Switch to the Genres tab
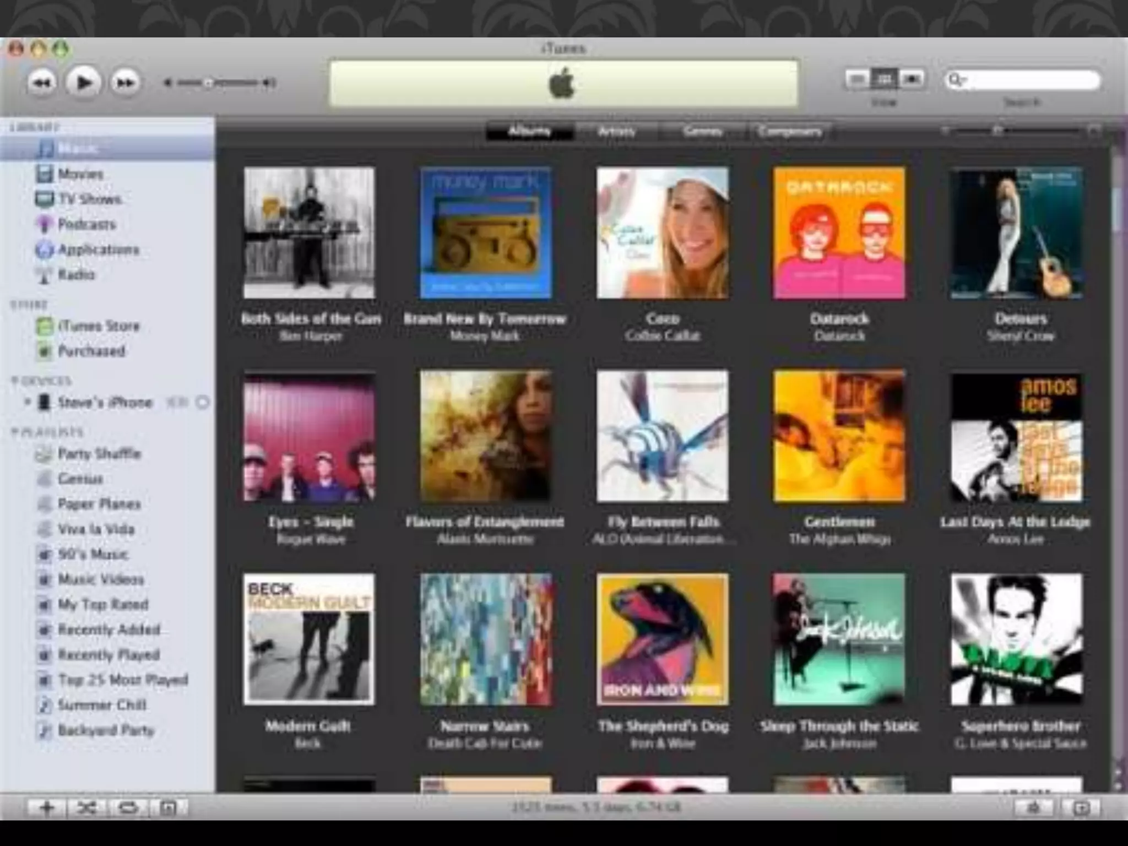 [x=702, y=131]
